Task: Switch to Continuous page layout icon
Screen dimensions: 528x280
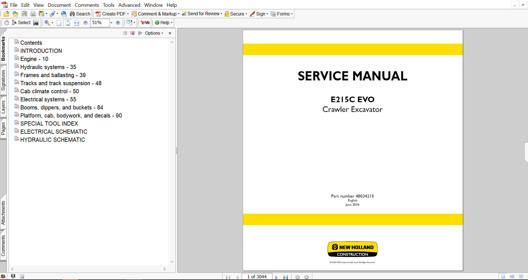Action: (512, 276)
